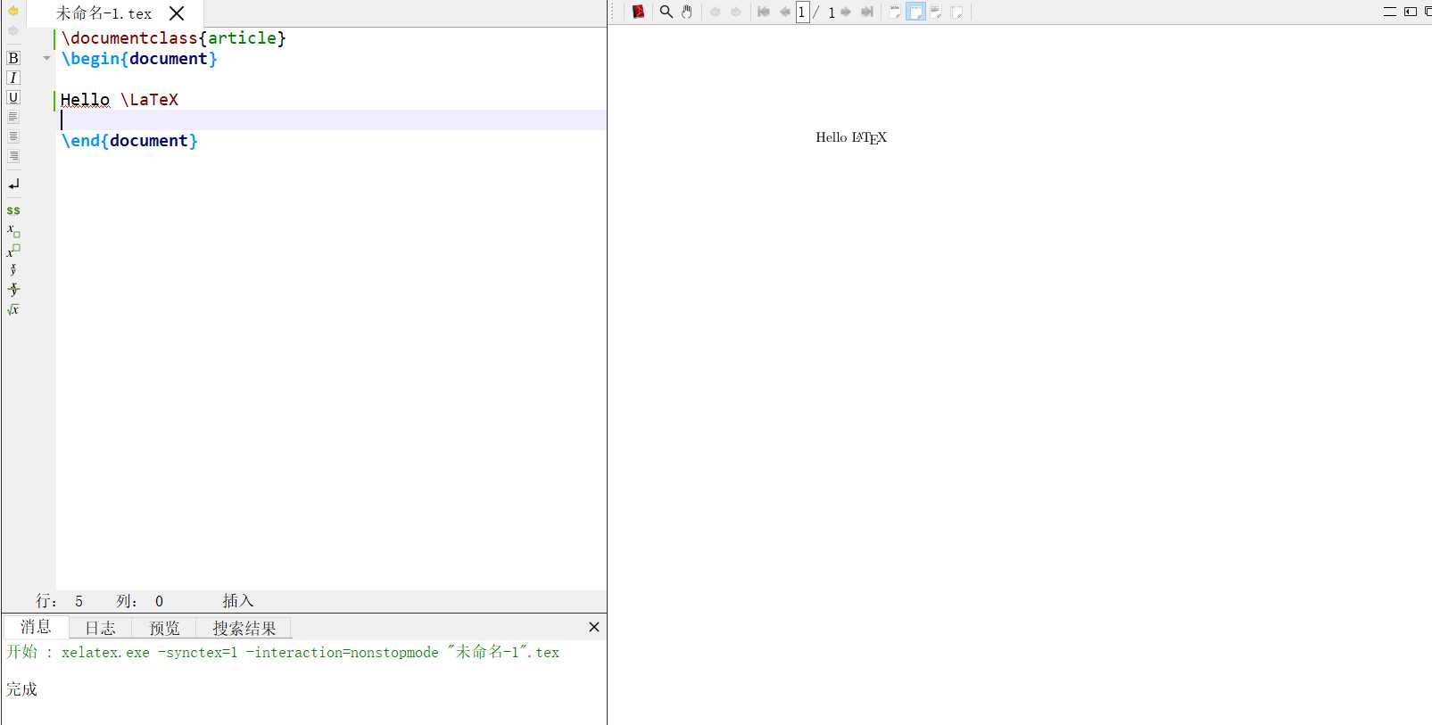
Task: Jump to last page of PDF
Action: (866, 12)
